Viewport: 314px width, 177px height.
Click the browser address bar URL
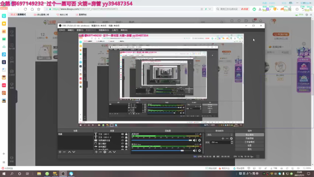[x=85, y=9]
